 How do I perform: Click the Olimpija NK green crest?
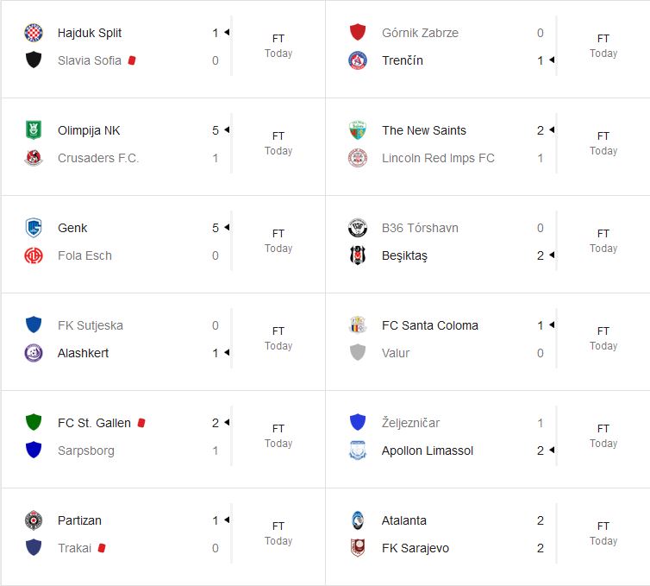(34, 130)
